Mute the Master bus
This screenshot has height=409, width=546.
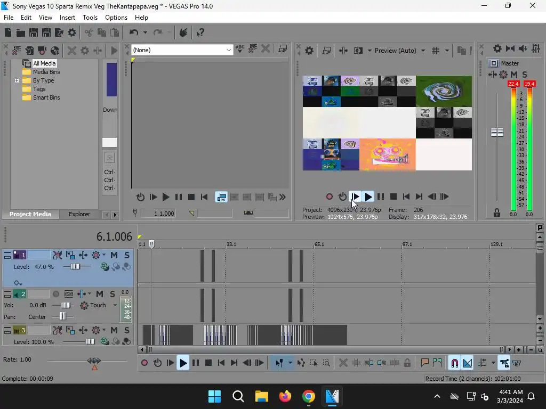514,75
